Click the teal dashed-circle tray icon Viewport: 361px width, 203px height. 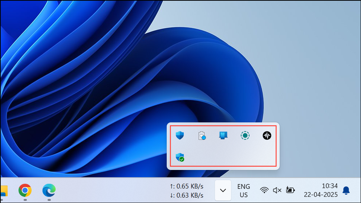[245, 135]
